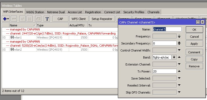Image resolution: width=207 pixels, height=100 pixels.
Task: Select the wlan2 row name
Action: tap(18, 50)
